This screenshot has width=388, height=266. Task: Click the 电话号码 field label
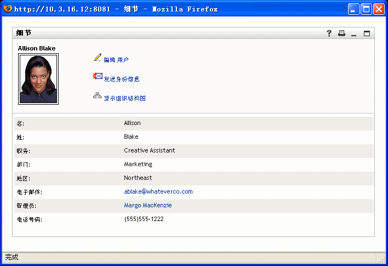(x=30, y=219)
